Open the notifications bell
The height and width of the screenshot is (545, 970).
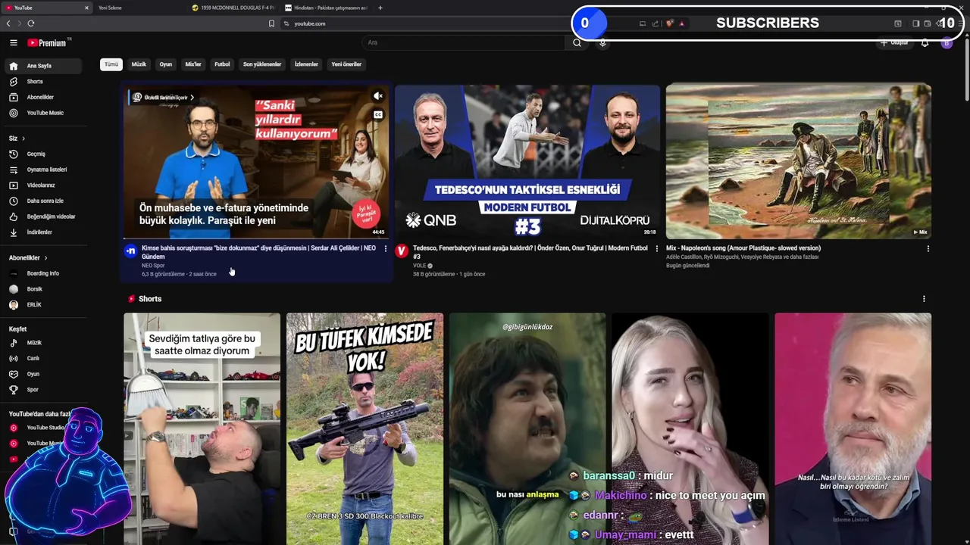tap(925, 43)
